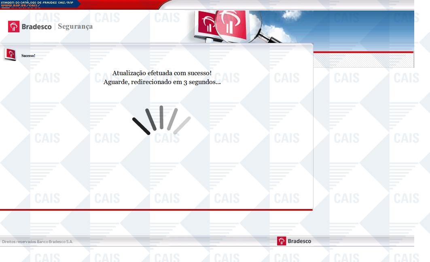Click Direitos reservados Banco Bradesco S.A. text

pos(38,242)
